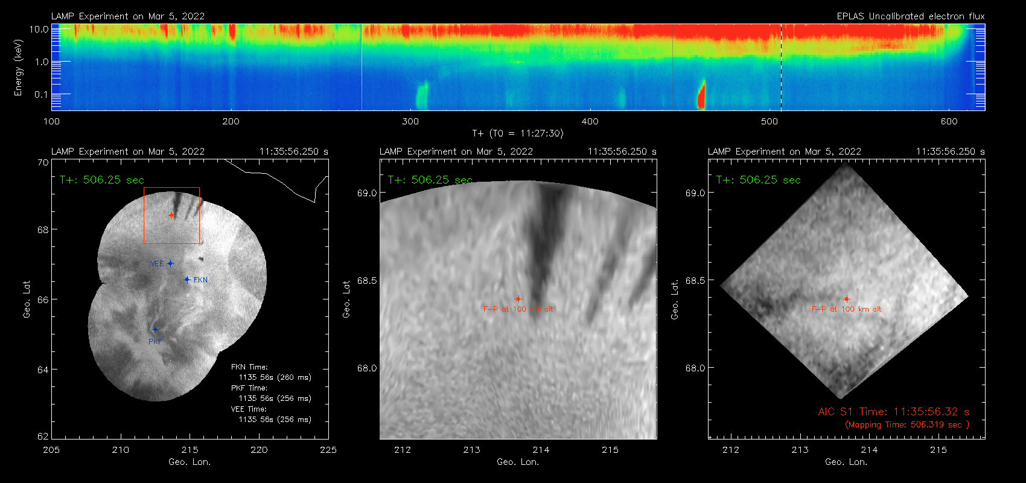This screenshot has height=483, width=1026.
Task: Click the '500' tick label on spectrogram axis
Action: [x=769, y=121]
